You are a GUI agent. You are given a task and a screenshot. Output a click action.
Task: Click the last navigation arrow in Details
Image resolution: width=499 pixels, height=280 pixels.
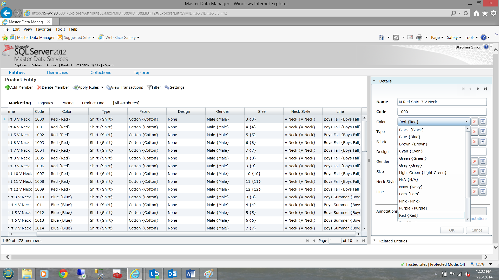pyautogui.click(x=486, y=89)
